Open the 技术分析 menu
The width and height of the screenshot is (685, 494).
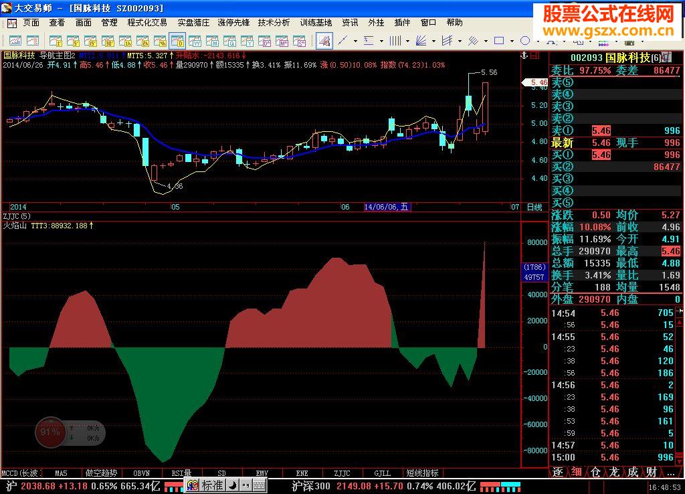tap(274, 23)
